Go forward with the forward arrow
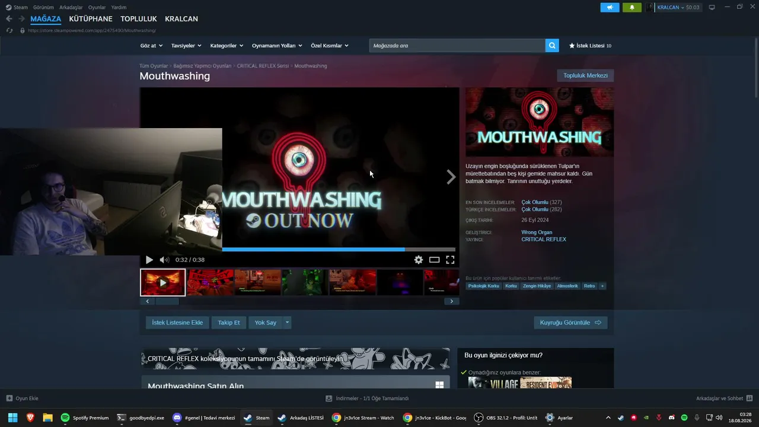 (21, 19)
